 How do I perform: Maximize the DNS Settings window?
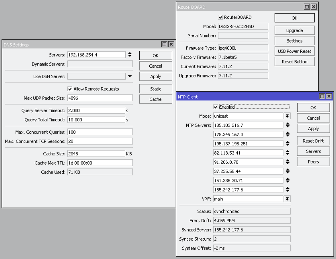164,44
